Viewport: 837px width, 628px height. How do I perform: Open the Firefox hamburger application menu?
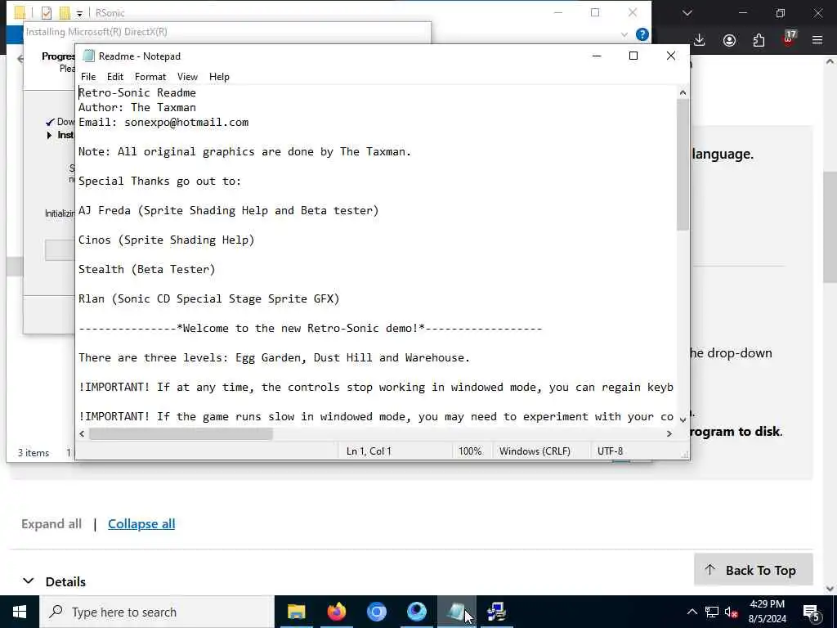817,40
